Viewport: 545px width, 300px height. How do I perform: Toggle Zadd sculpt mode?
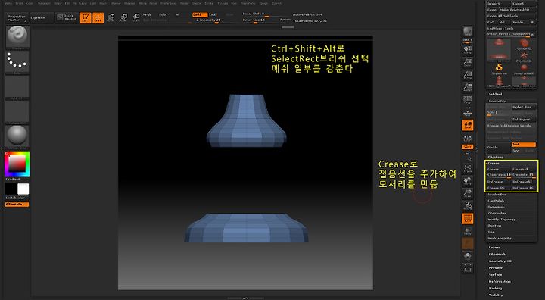pos(200,14)
